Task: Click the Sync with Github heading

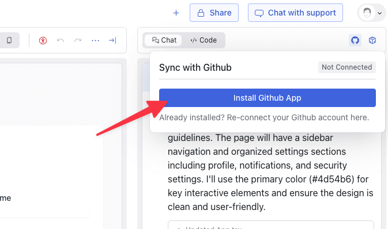Action: pos(195,67)
